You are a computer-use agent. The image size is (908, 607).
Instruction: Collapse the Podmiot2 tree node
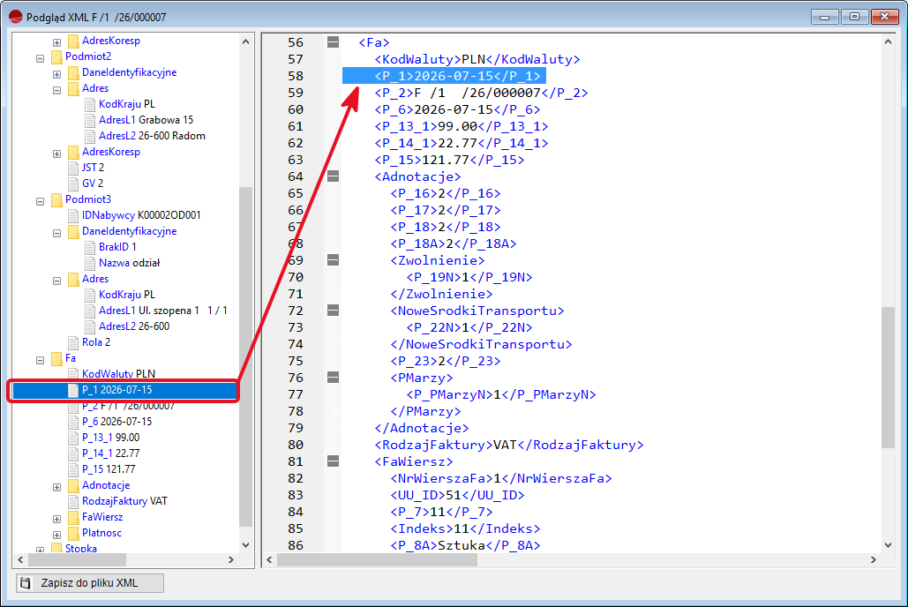tap(40, 58)
